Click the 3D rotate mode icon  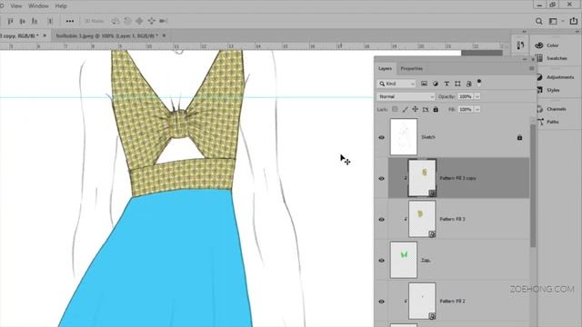click(115, 21)
